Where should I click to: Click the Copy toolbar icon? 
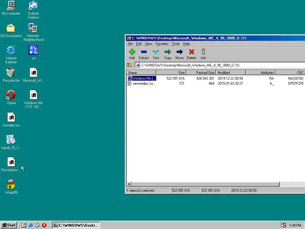coord(168,54)
